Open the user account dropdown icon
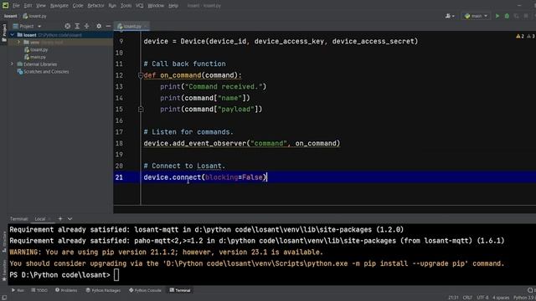Image resolution: width=536 pixels, height=301 pixels. tap(450, 16)
